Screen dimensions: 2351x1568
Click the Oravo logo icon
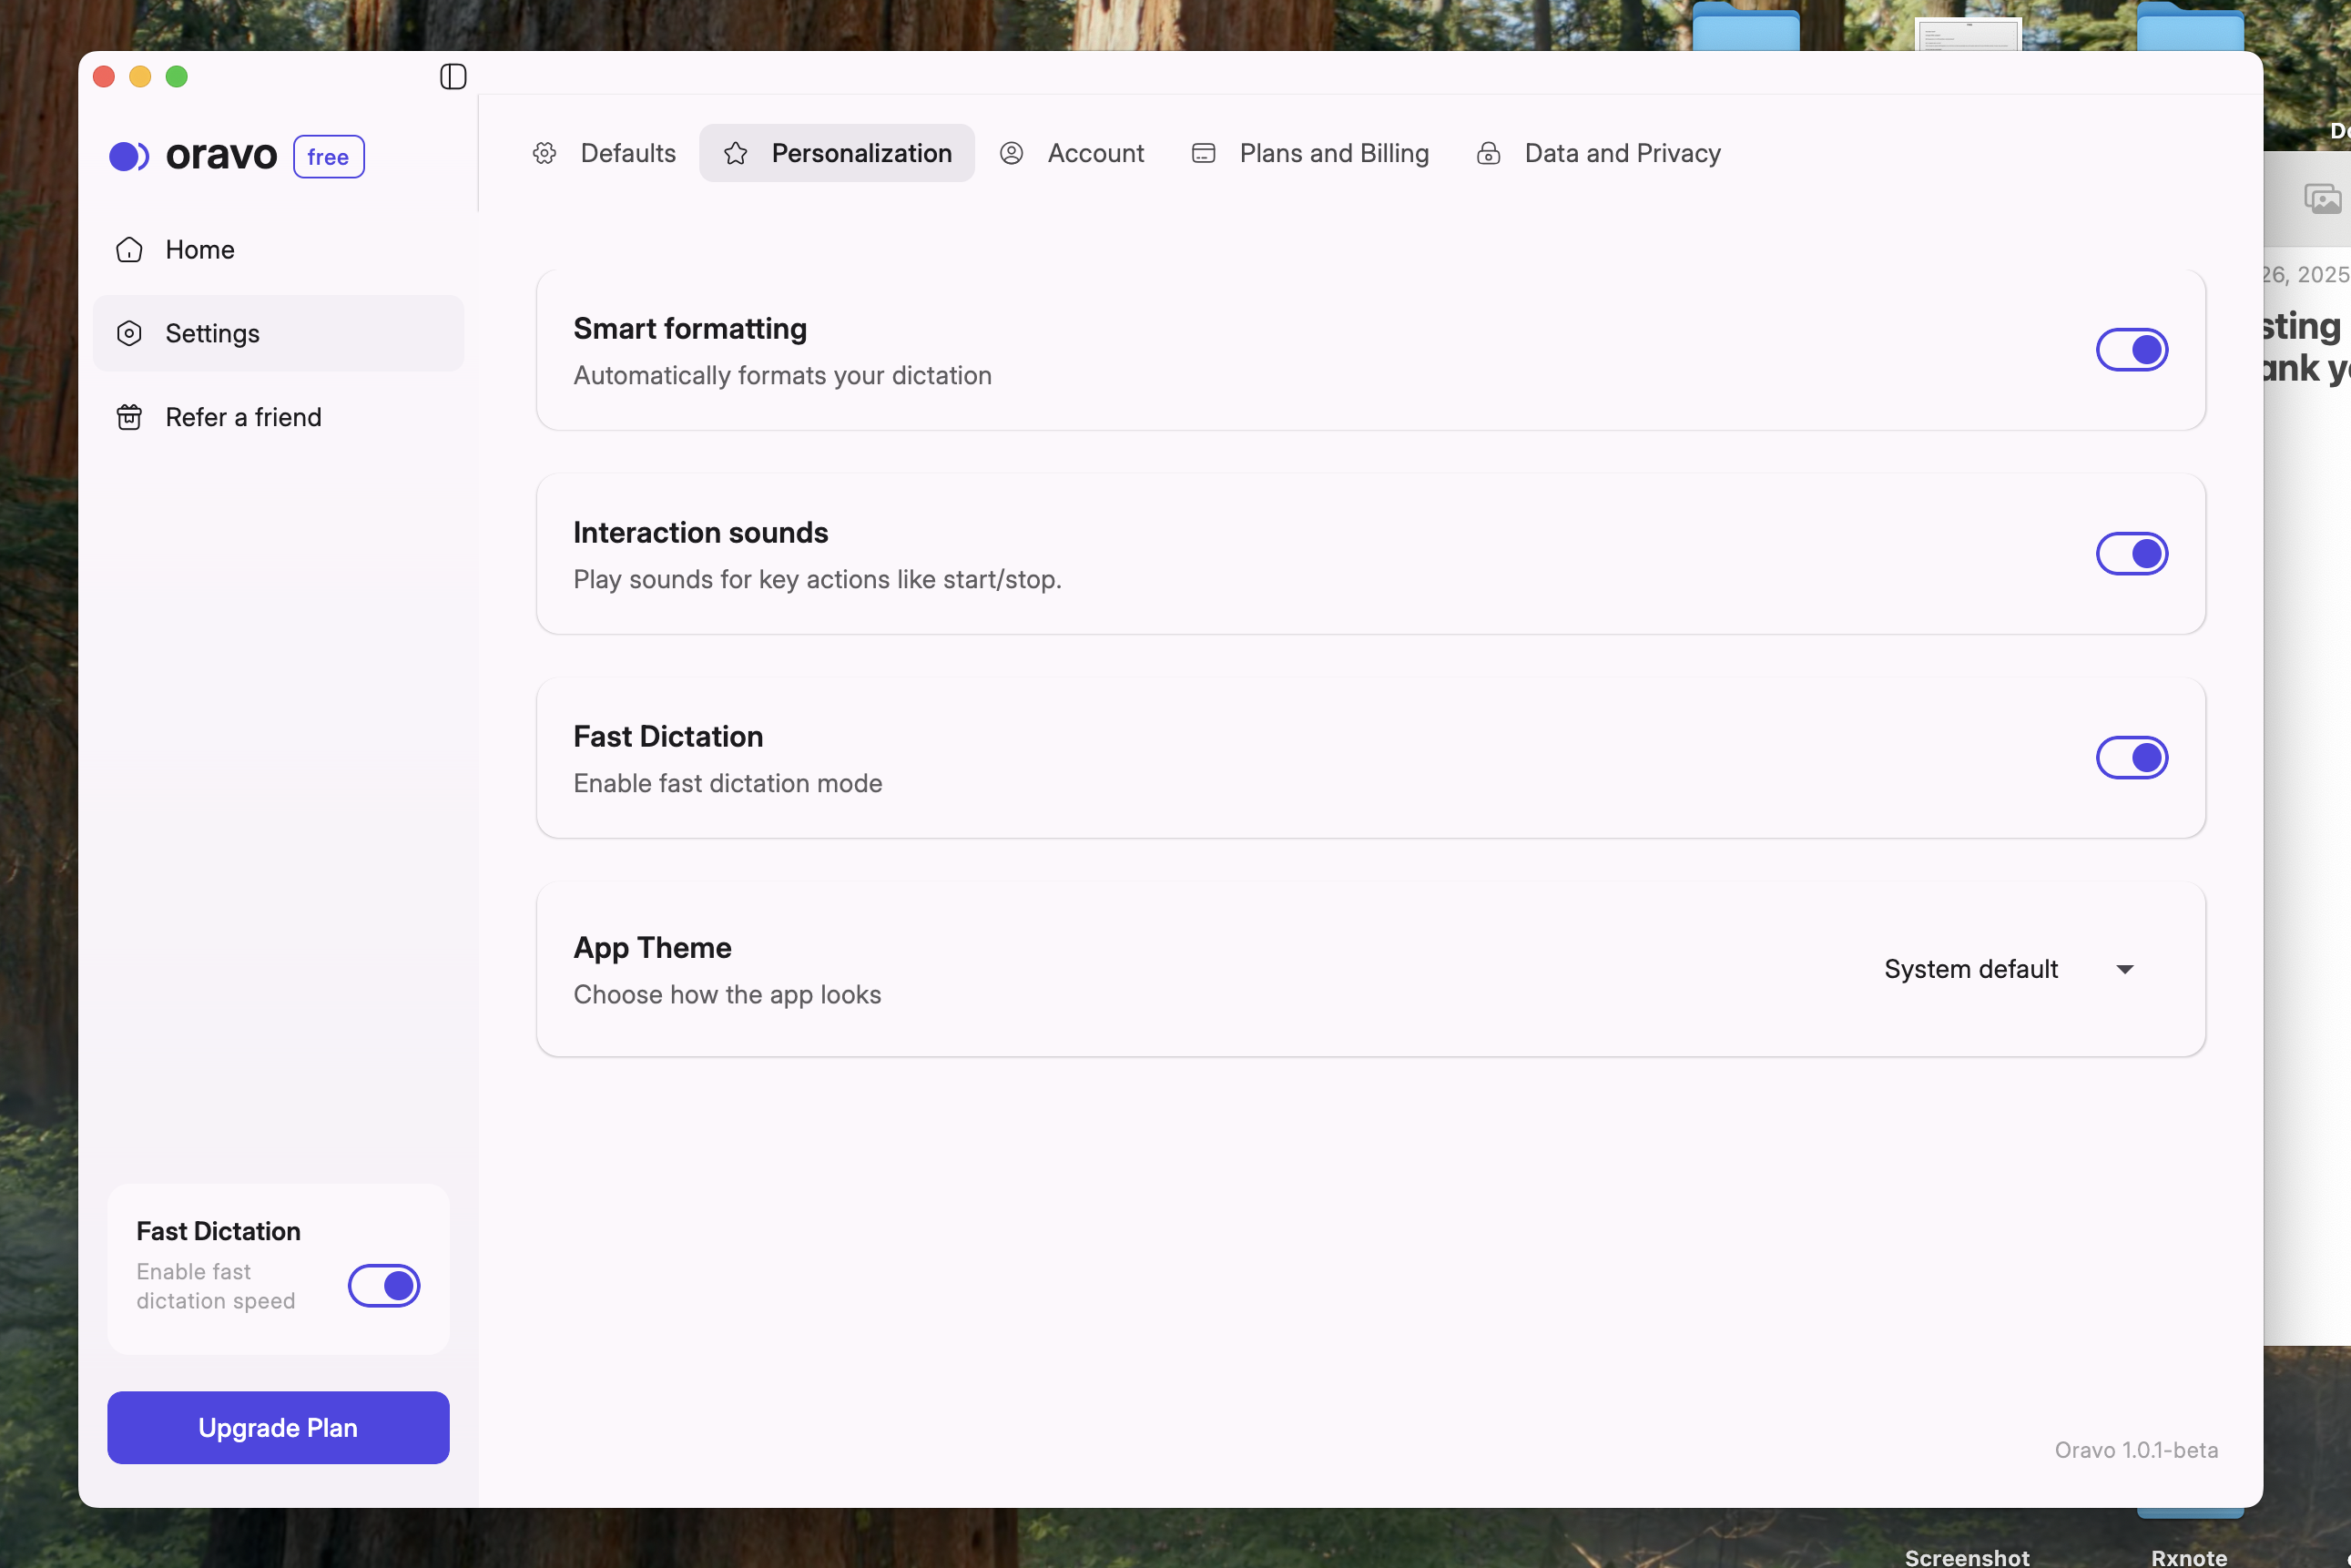pos(129,156)
